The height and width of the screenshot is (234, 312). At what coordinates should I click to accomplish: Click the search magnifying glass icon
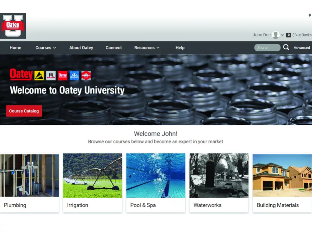(286, 47)
